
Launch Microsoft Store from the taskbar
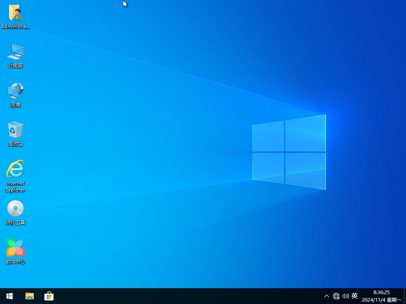pyautogui.click(x=49, y=296)
